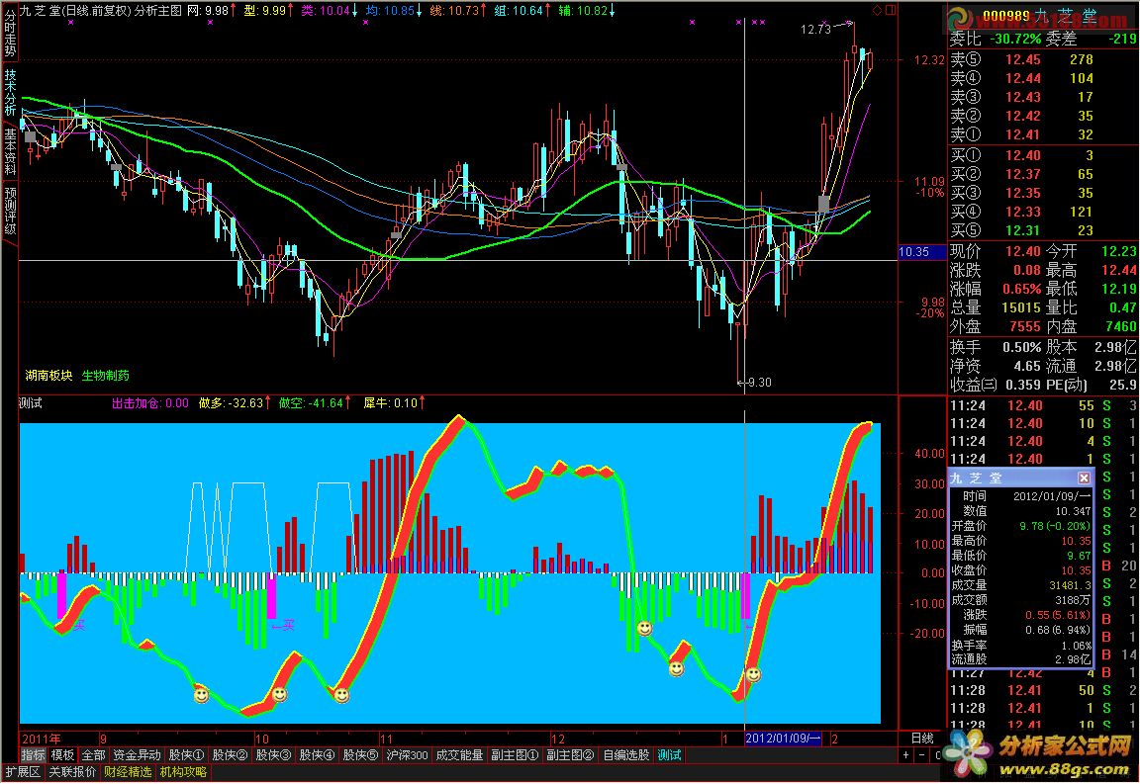
Task: Click the diamond icon above the price axis
Action: (x=877, y=10)
